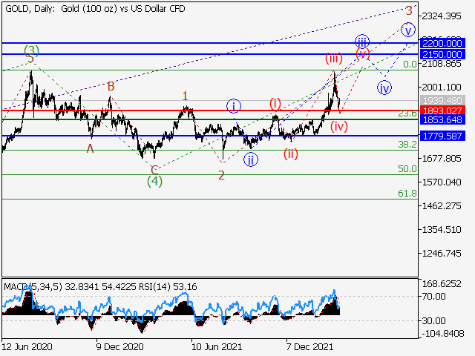Image resolution: width=475 pixels, height=356 pixels.
Task: Click the 1354.510 price axis label
Action: 442,229
